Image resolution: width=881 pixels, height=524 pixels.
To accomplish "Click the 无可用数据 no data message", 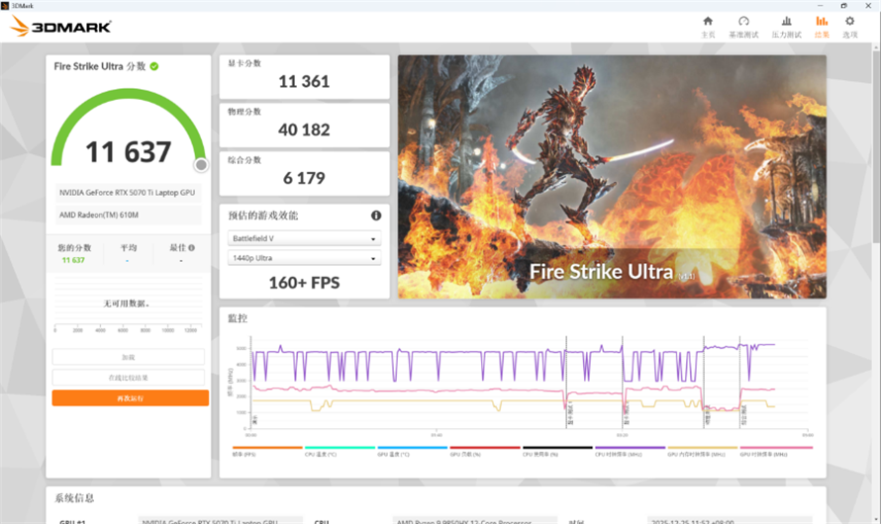I will point(127,304).
